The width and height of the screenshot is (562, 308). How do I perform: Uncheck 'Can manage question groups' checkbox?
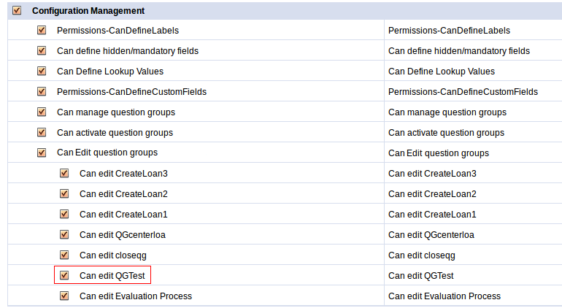[42, 112]
